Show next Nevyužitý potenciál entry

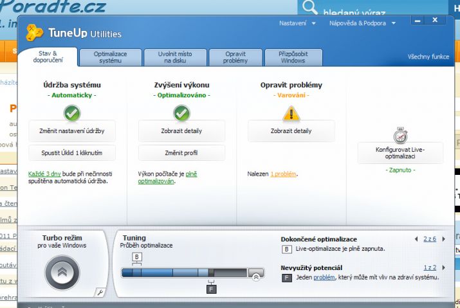(443, 267)
